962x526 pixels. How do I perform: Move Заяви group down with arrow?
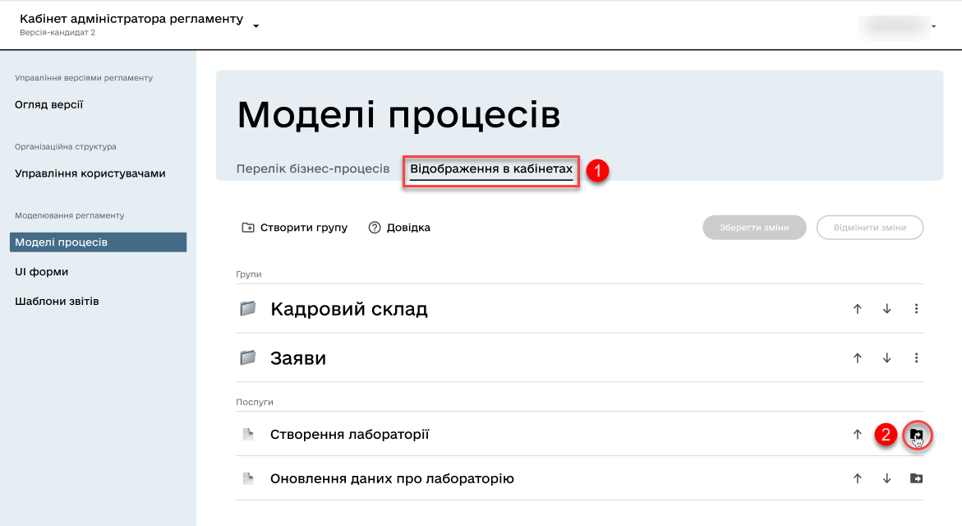tap(886, 358)
